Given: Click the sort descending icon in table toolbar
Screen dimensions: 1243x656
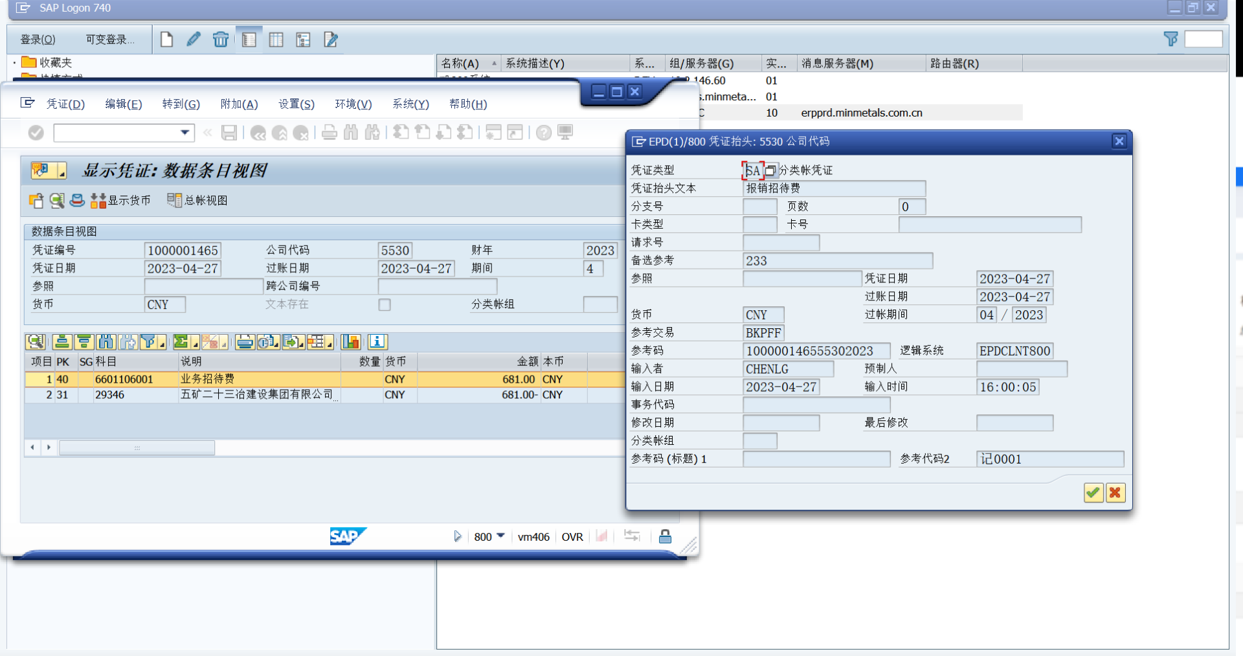Looking at the screenshot, I should click(84, 342).
